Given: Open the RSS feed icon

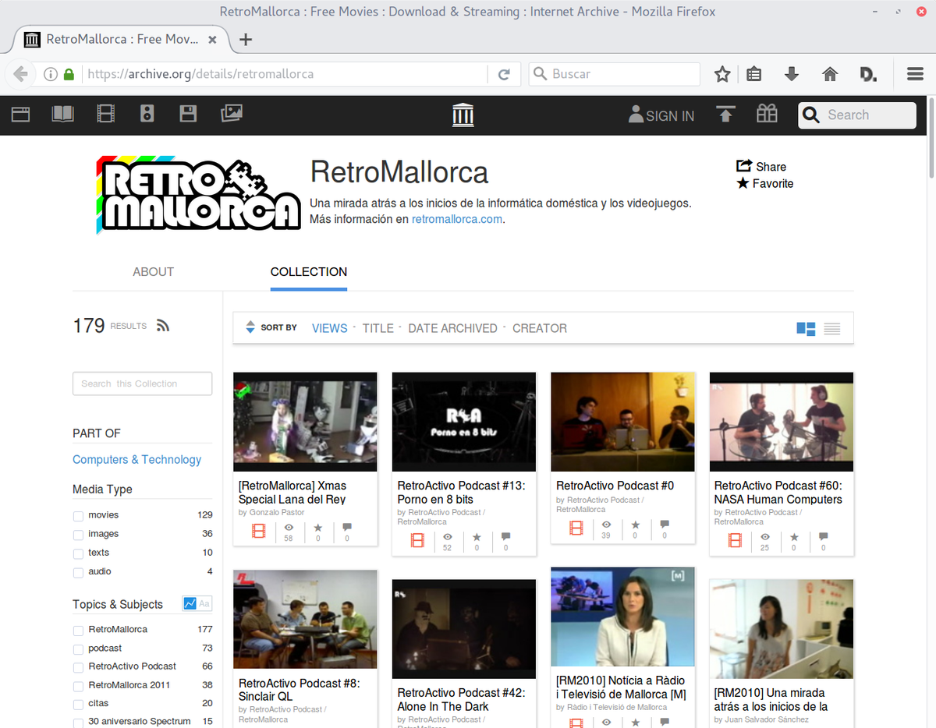Looking at the screenshot, I should [x=162, y=325].
